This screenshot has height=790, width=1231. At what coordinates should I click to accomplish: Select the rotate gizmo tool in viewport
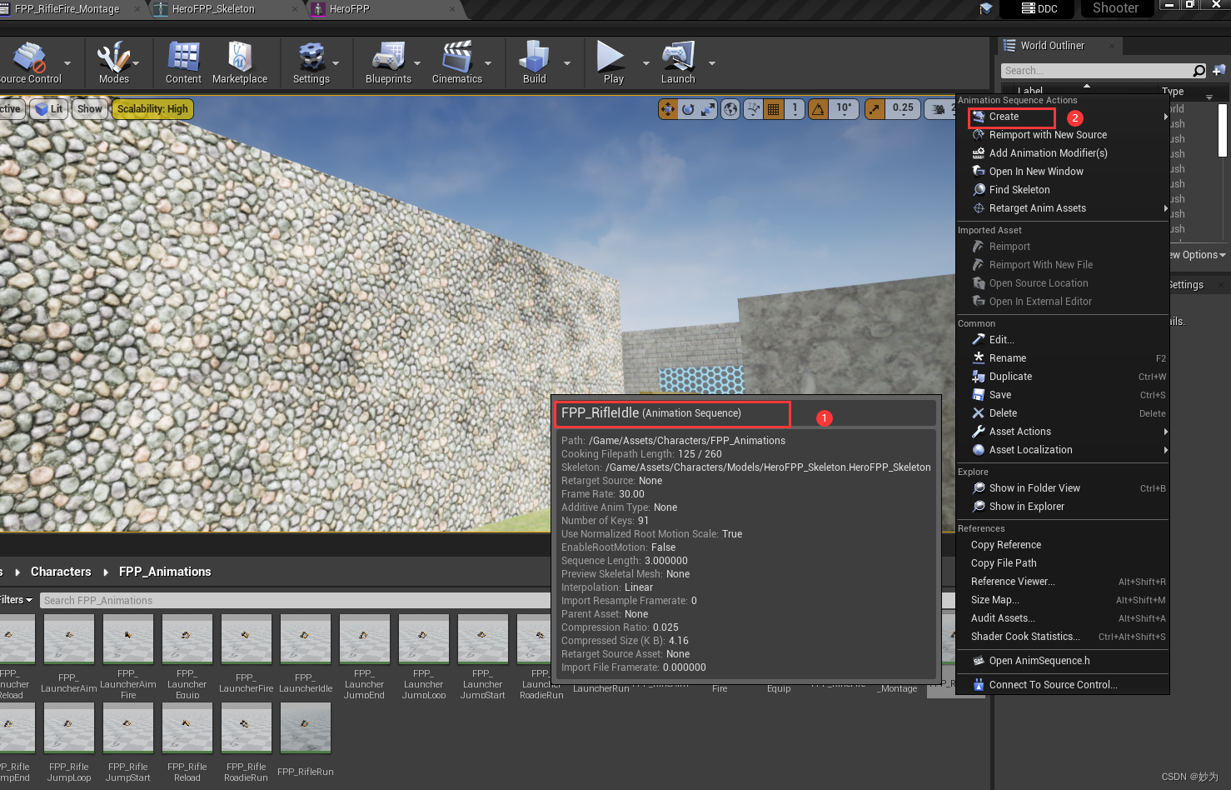[x=688, y=109]
